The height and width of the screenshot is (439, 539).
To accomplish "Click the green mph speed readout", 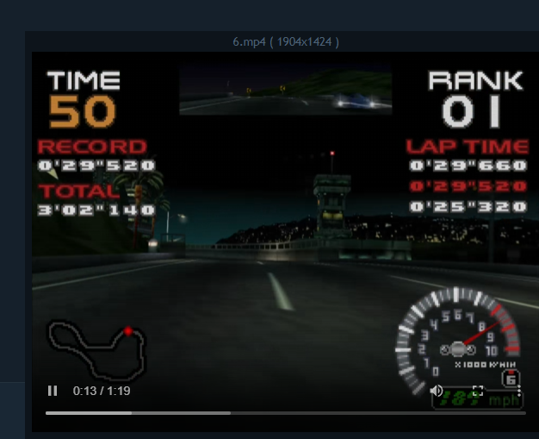I will point(478,400).
